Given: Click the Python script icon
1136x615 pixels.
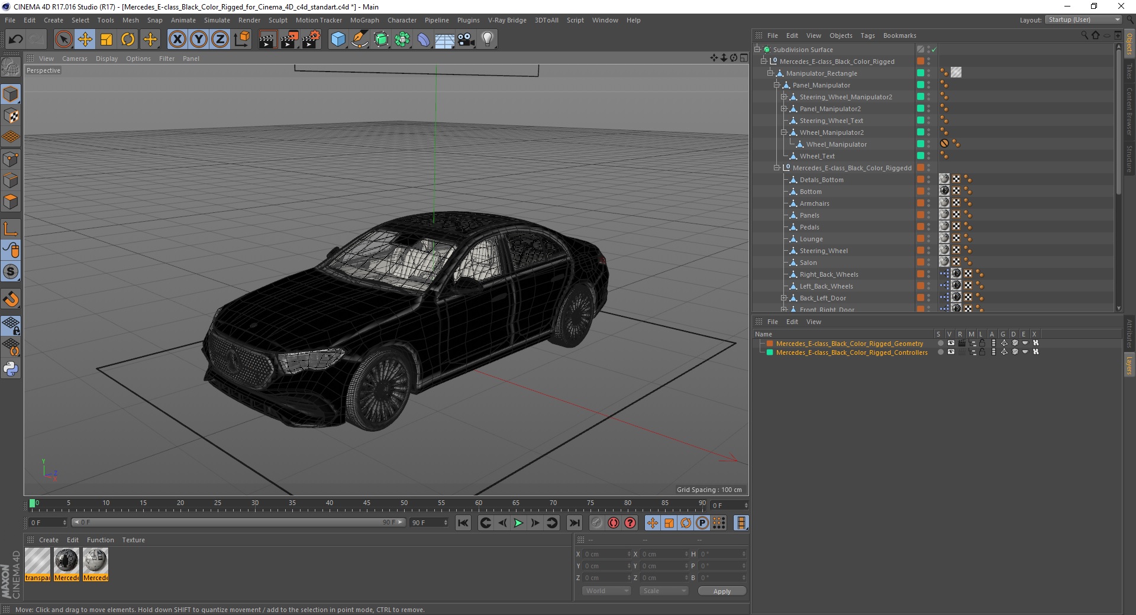Looking at the screenshot, I should tap(11, 369).
